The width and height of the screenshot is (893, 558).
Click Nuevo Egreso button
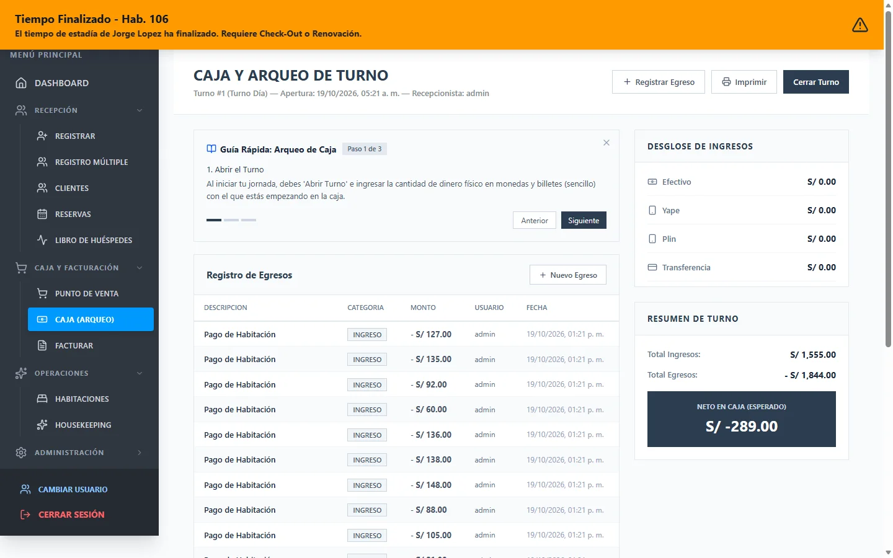568,275
